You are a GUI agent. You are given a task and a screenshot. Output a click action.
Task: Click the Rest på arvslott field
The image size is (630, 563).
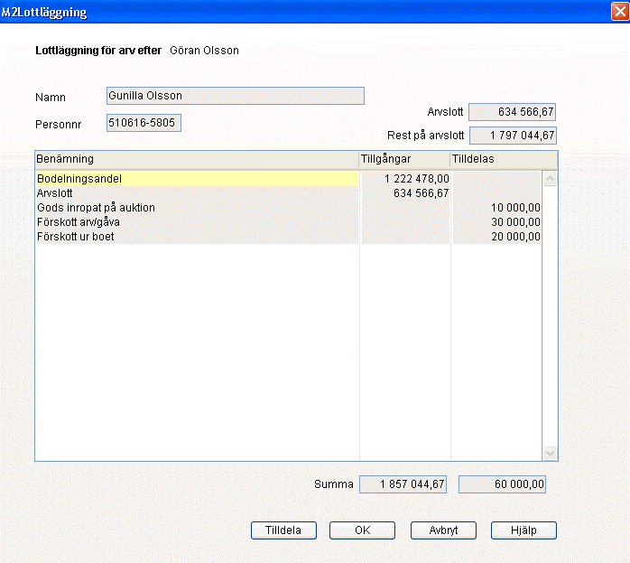(x=512, y=136)
